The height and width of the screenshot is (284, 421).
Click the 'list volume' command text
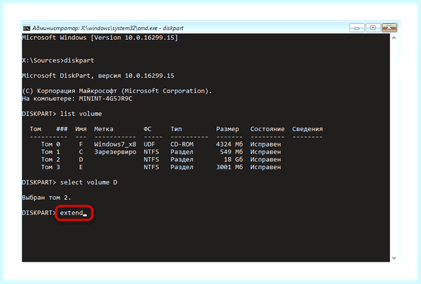click(81, 114)
